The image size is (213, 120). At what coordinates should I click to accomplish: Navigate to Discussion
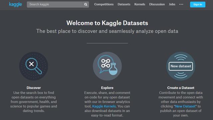pyautogui.click(x=157, y=4)
